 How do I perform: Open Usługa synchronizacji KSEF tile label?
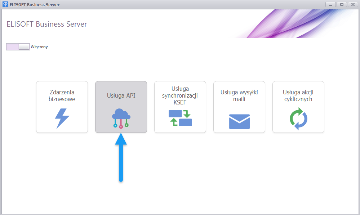180,95
